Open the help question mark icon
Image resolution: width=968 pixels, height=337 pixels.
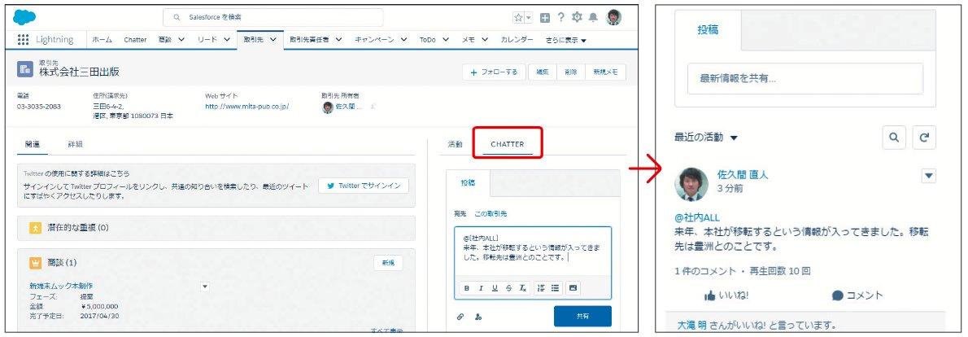[x=561, y=17]
